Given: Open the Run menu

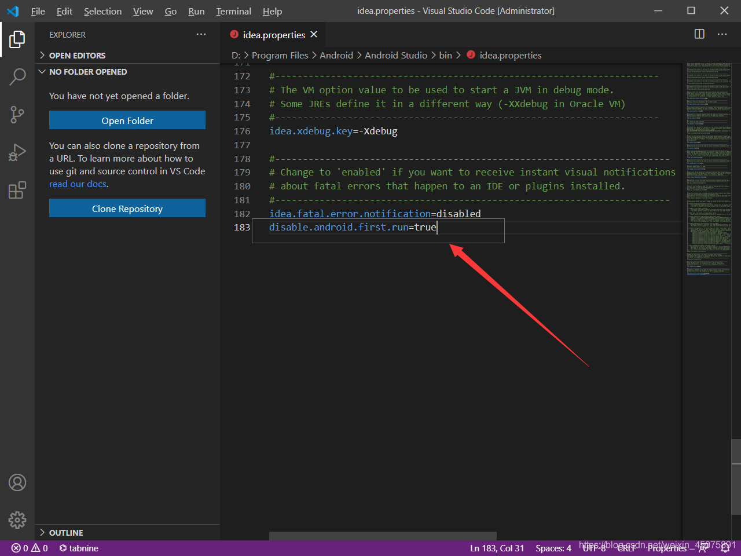Looking at the screenshot, I should point(196,11).
